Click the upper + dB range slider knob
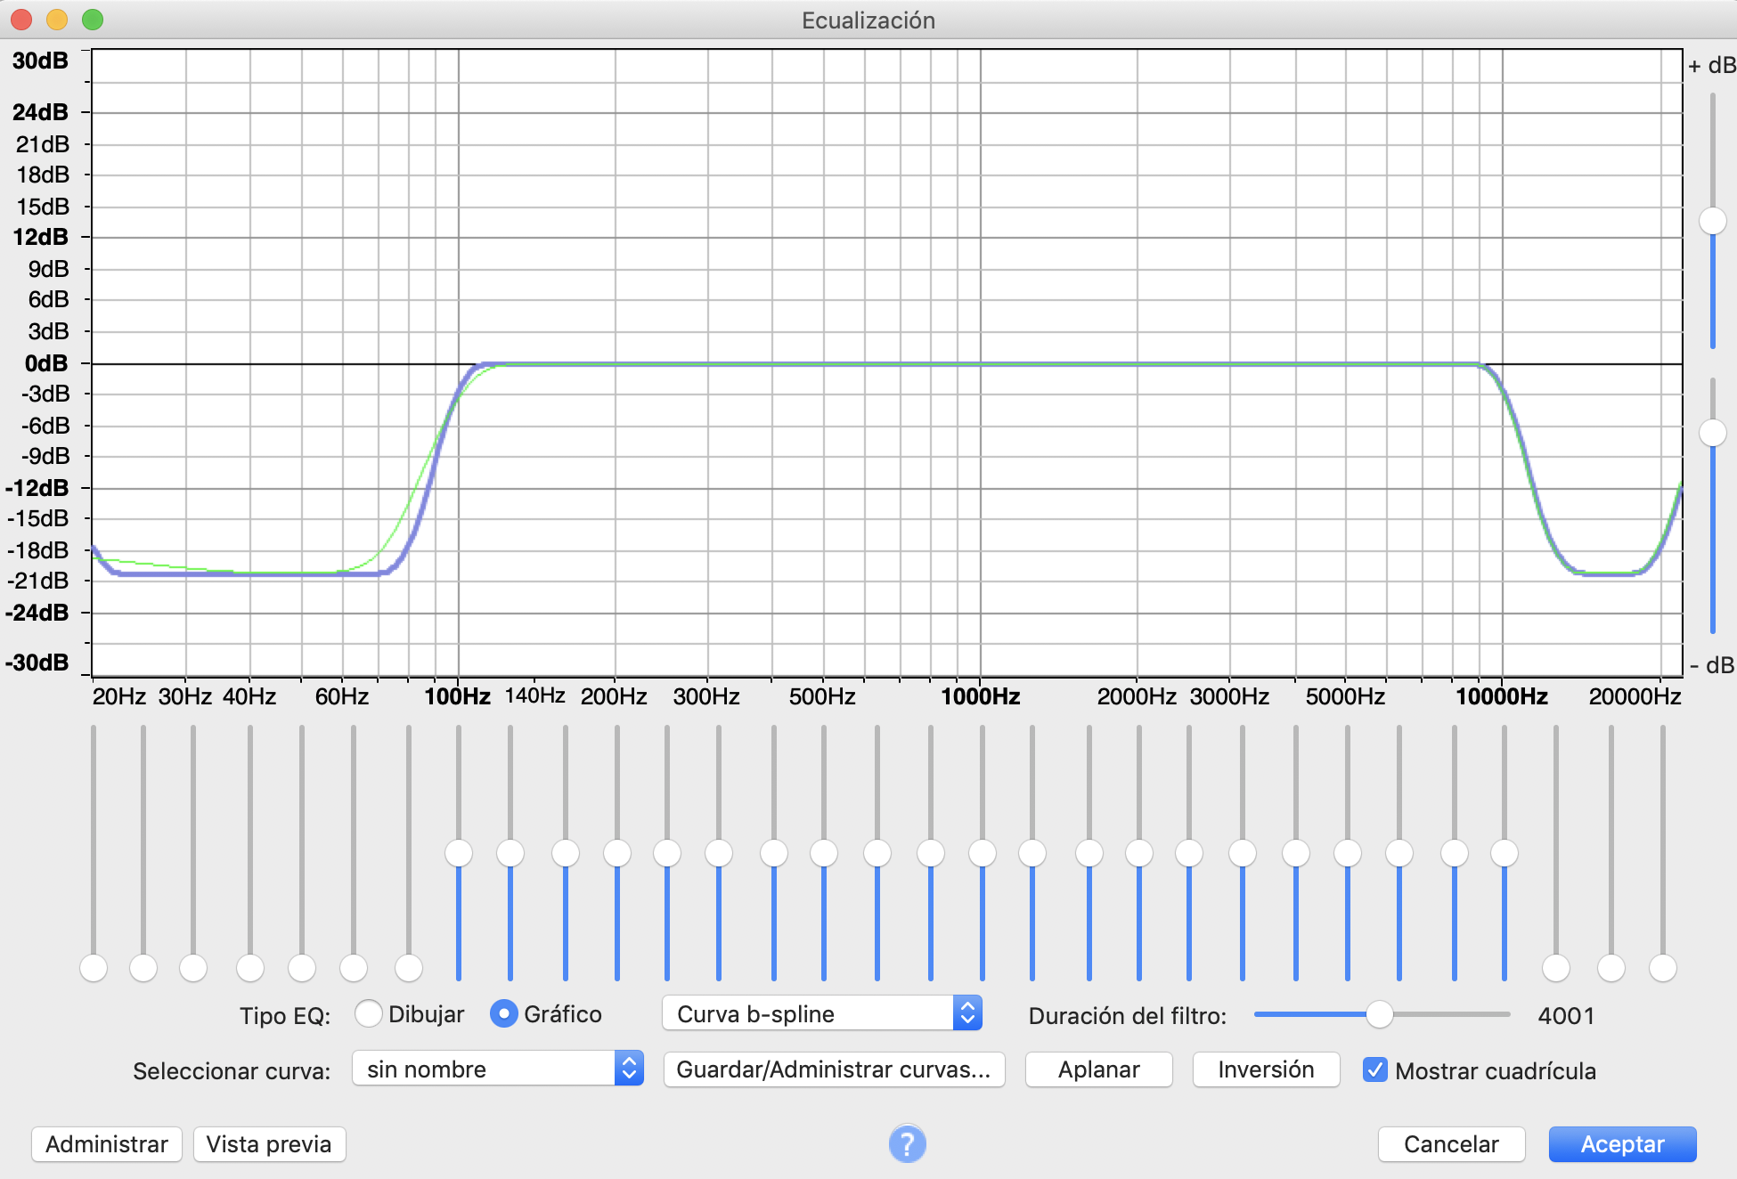1737x1179 pixels. click(1712, 221)
